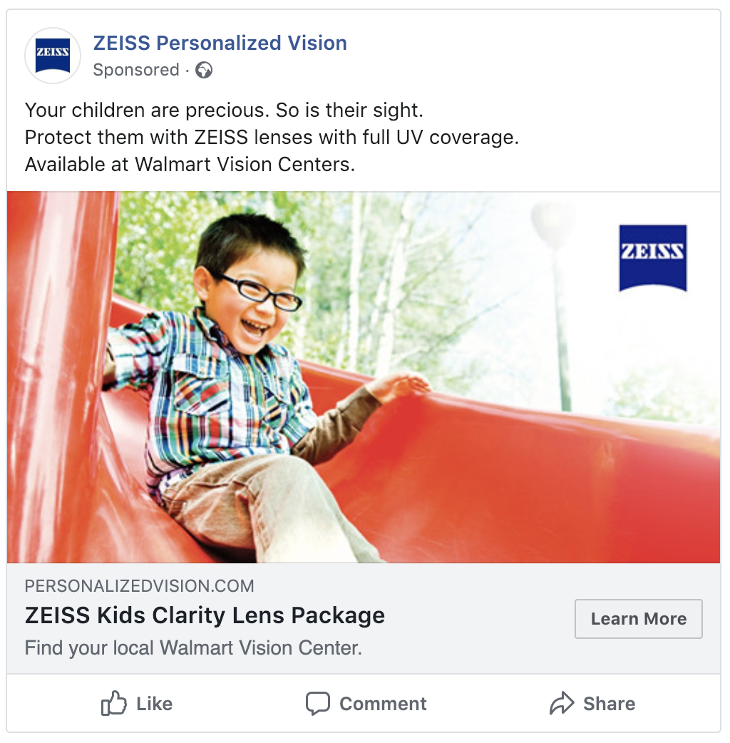
Task: Click the "Your children are precious" text line
Action: (224, 111)
